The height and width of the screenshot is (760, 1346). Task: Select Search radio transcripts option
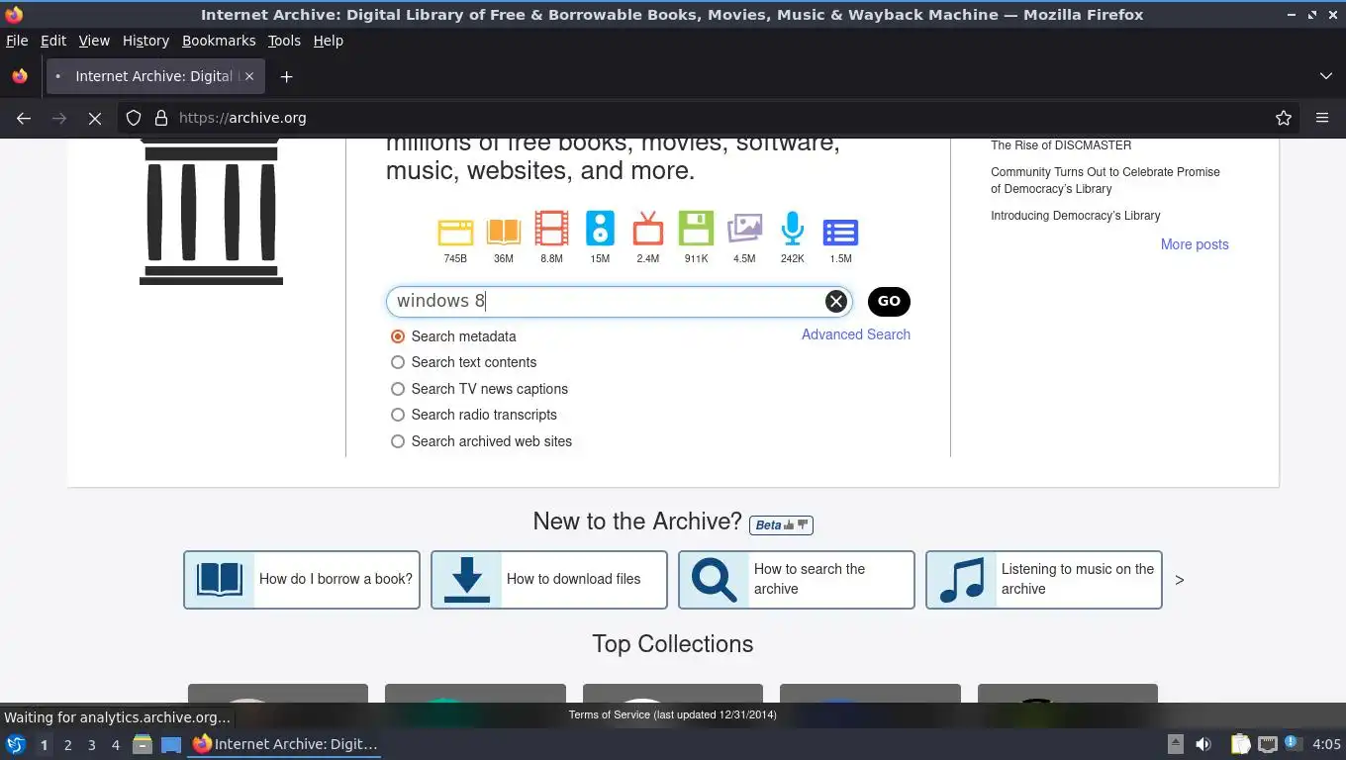click(x=398, y=415)
